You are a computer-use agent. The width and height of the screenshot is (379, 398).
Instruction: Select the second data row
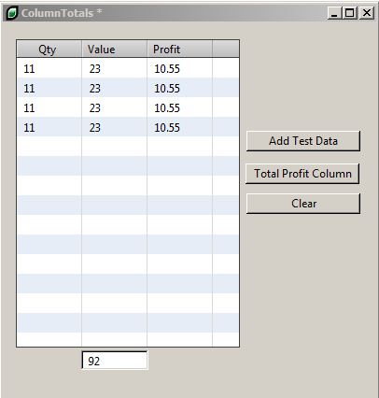pyautogui.click(x=128, y=88)
